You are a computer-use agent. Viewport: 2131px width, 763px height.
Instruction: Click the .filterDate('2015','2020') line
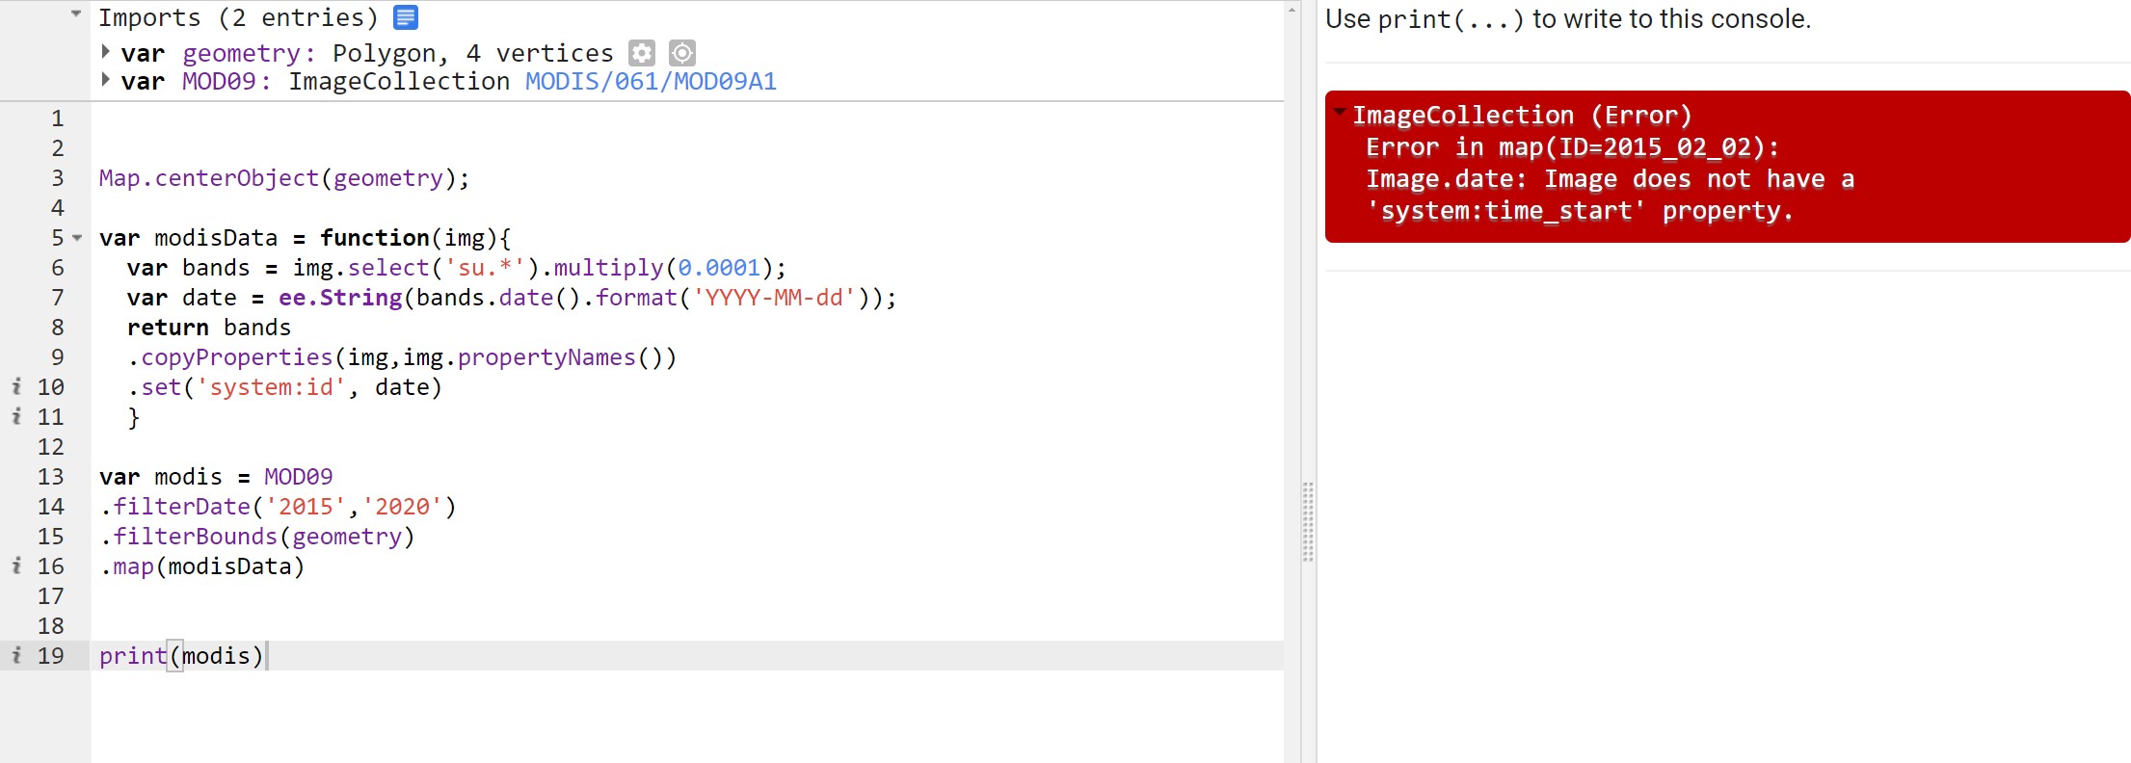coord(278,506)
